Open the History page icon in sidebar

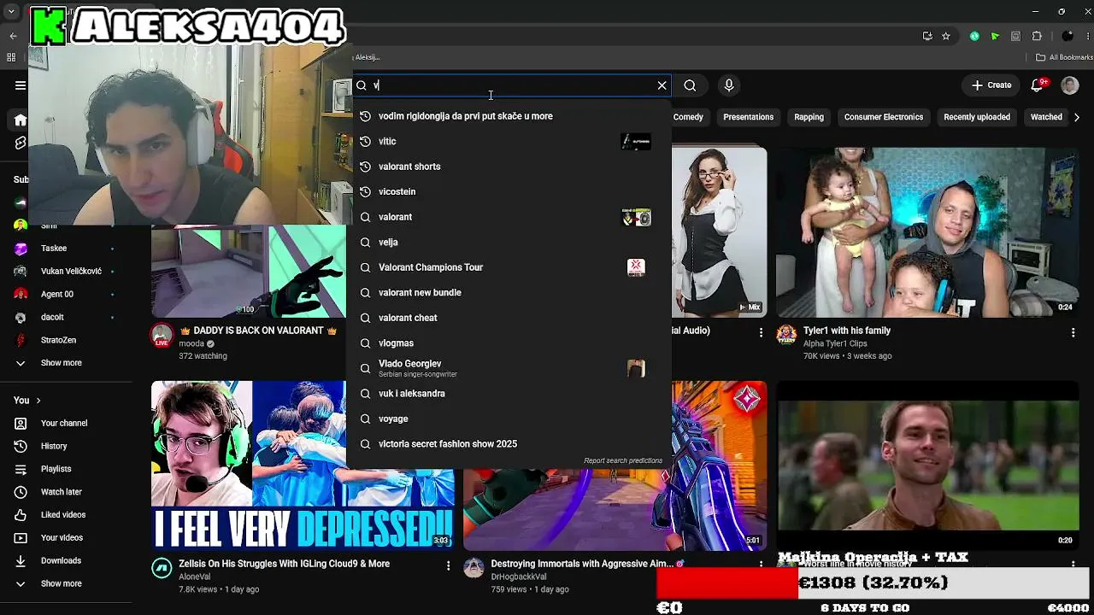21,446
